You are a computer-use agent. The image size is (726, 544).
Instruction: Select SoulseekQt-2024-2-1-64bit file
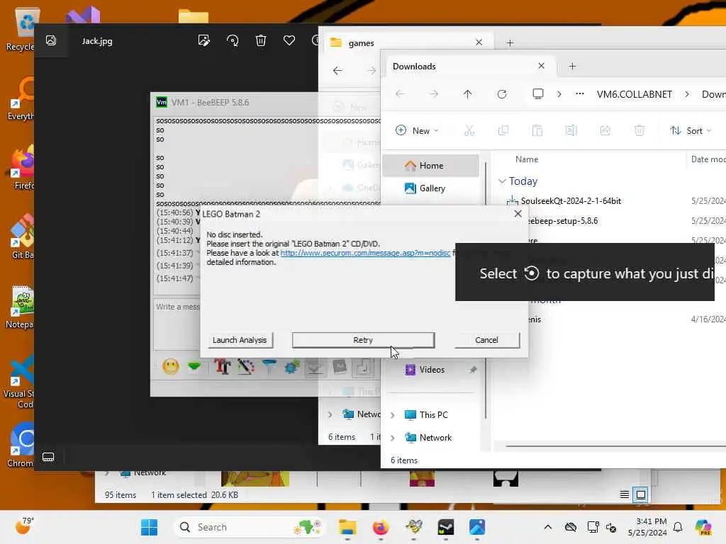coord(571,201)
